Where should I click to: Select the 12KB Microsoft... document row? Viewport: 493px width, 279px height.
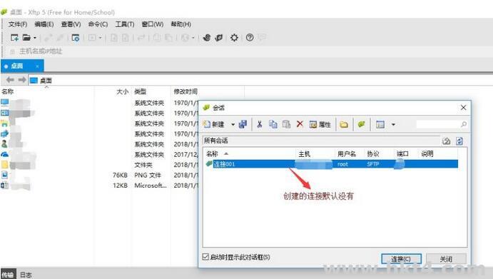100,186
